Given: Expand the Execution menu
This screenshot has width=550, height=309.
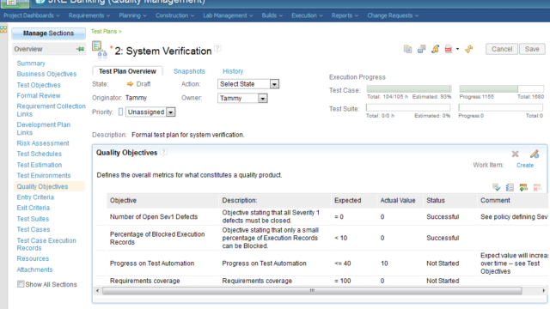Looking at the screenshot, I should click(x=307, y=15).
